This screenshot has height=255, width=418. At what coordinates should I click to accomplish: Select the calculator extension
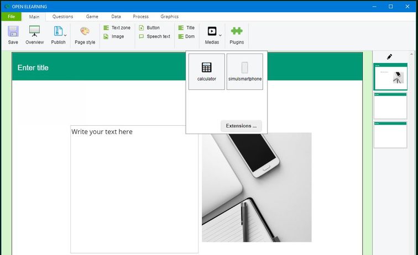[x=206, y=71]
